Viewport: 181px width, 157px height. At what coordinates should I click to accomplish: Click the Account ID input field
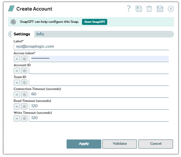click(99, 71)
